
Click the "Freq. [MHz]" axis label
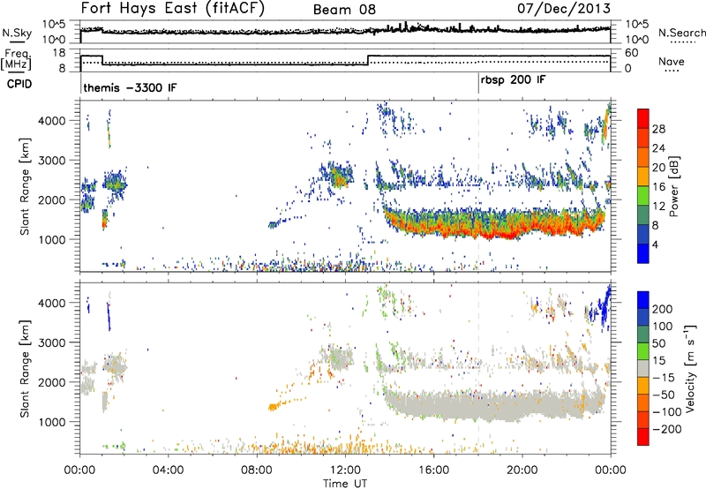coord(17,60)
